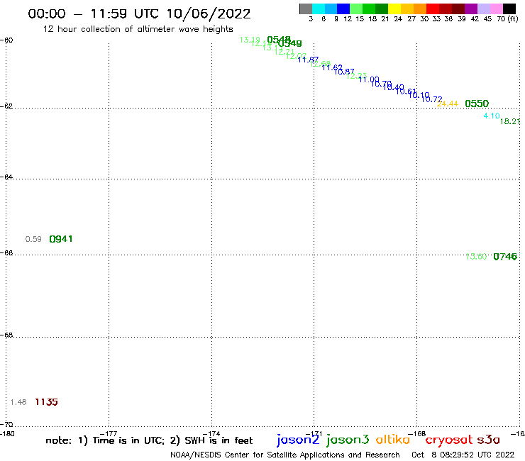
Task: Pick the pink swatch in the color scale
Action: click(497, 9)
